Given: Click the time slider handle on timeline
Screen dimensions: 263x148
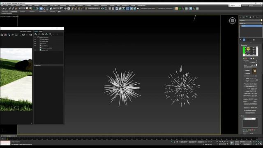Looking at the screenshot, I should coord(9,136).
